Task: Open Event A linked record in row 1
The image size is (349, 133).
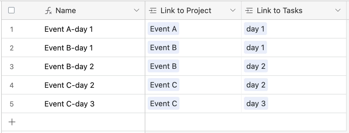Action: coord(163,29)
